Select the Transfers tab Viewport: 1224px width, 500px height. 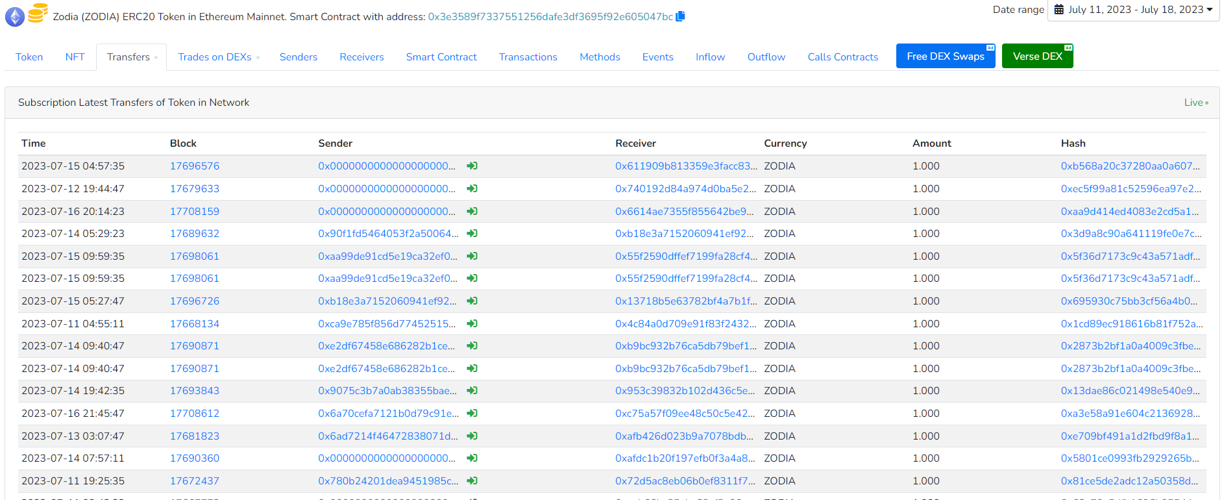[132, 57]
